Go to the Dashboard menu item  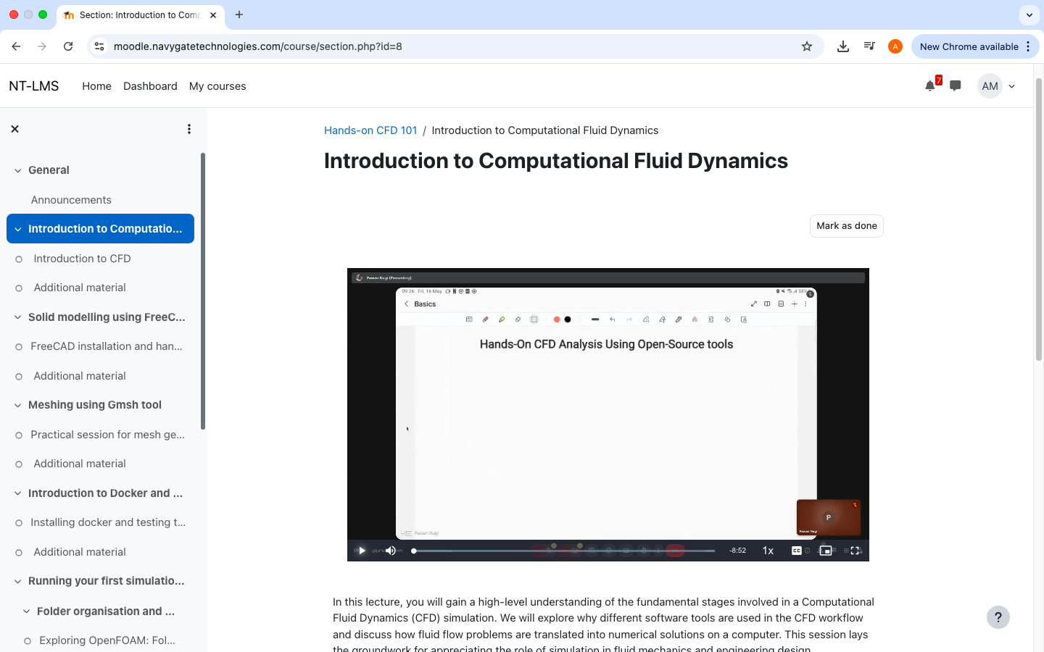tap(150, 85)
